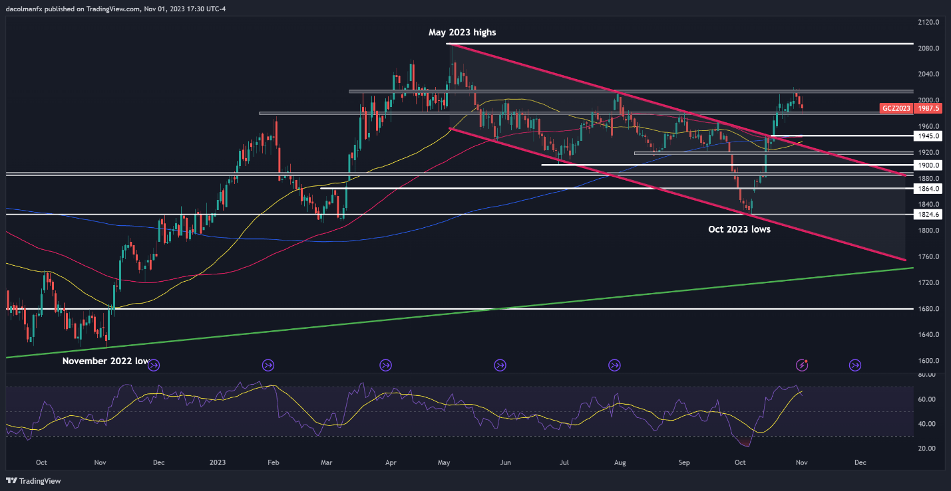
Task: Click the 1920.0 price axis value
Action: 928,152
